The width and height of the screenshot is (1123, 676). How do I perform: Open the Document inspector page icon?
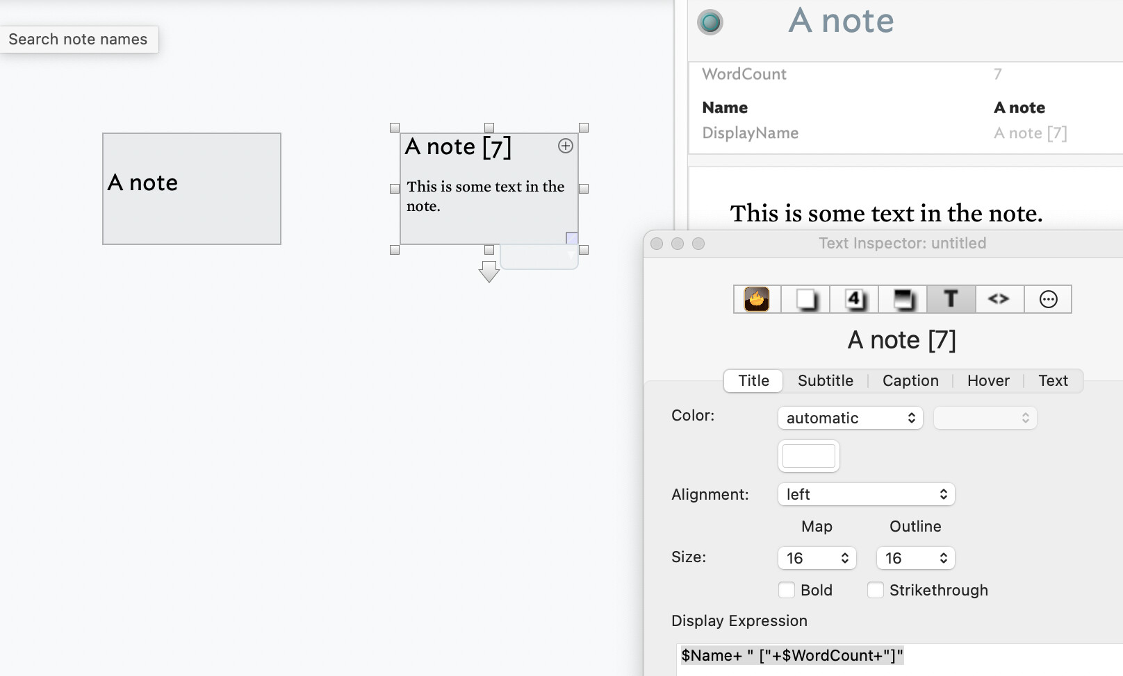[x=805, y=299]
